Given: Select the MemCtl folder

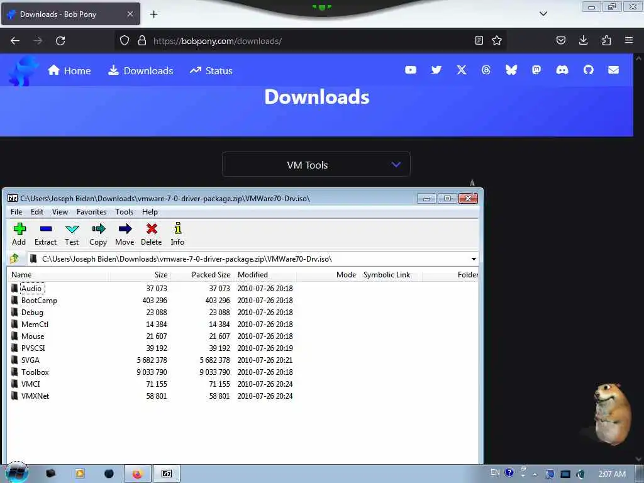Looking at the screenshot, I should [35, 324].
